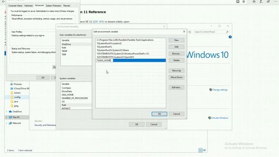
Task: Click the Move Up button
Action: pos(176,71)
